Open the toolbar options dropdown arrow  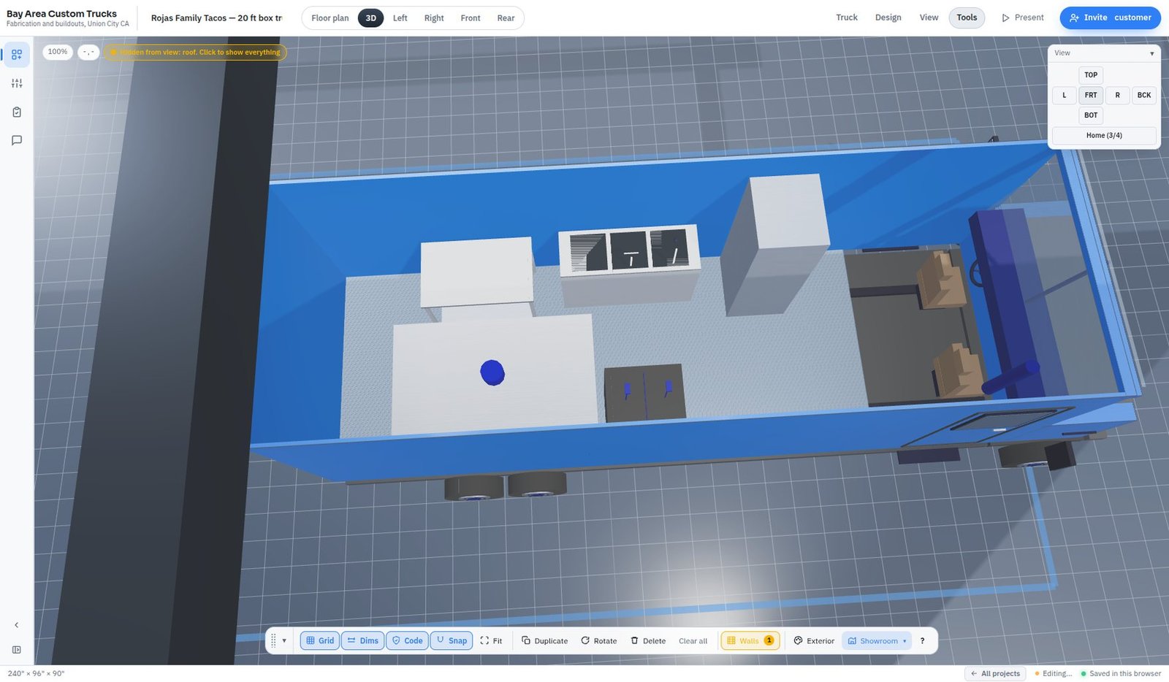tap(284, 641)
